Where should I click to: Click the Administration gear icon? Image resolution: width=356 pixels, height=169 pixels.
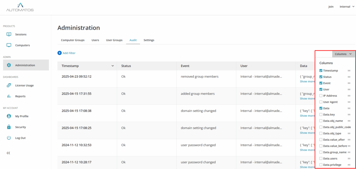tap(9, 65)
